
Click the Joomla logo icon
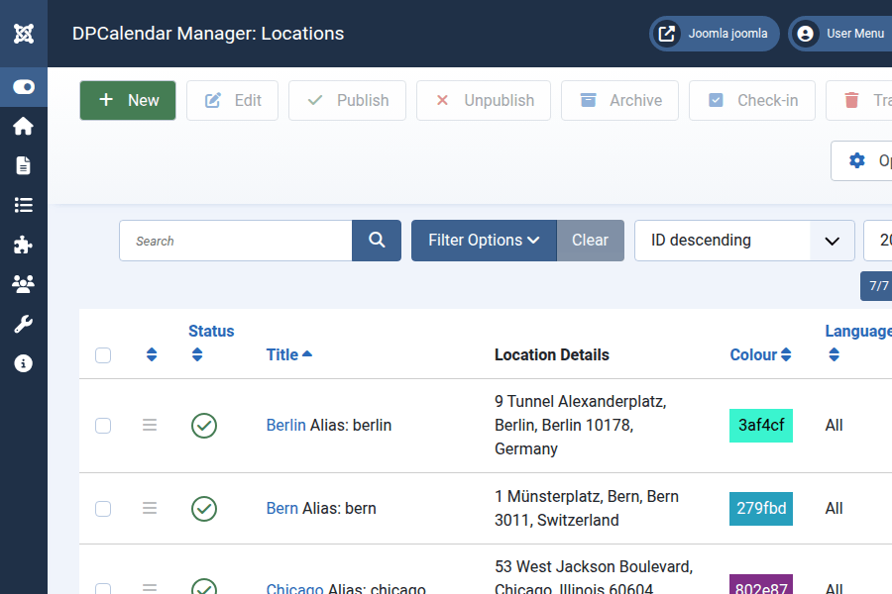tap(24, 34)
